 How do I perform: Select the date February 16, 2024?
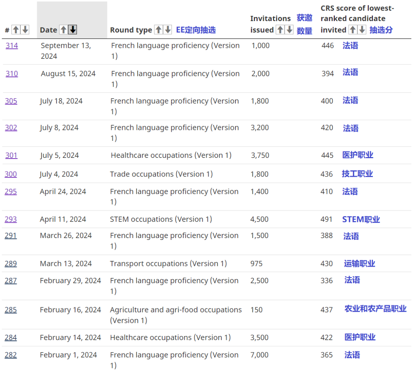coord(70,310)
